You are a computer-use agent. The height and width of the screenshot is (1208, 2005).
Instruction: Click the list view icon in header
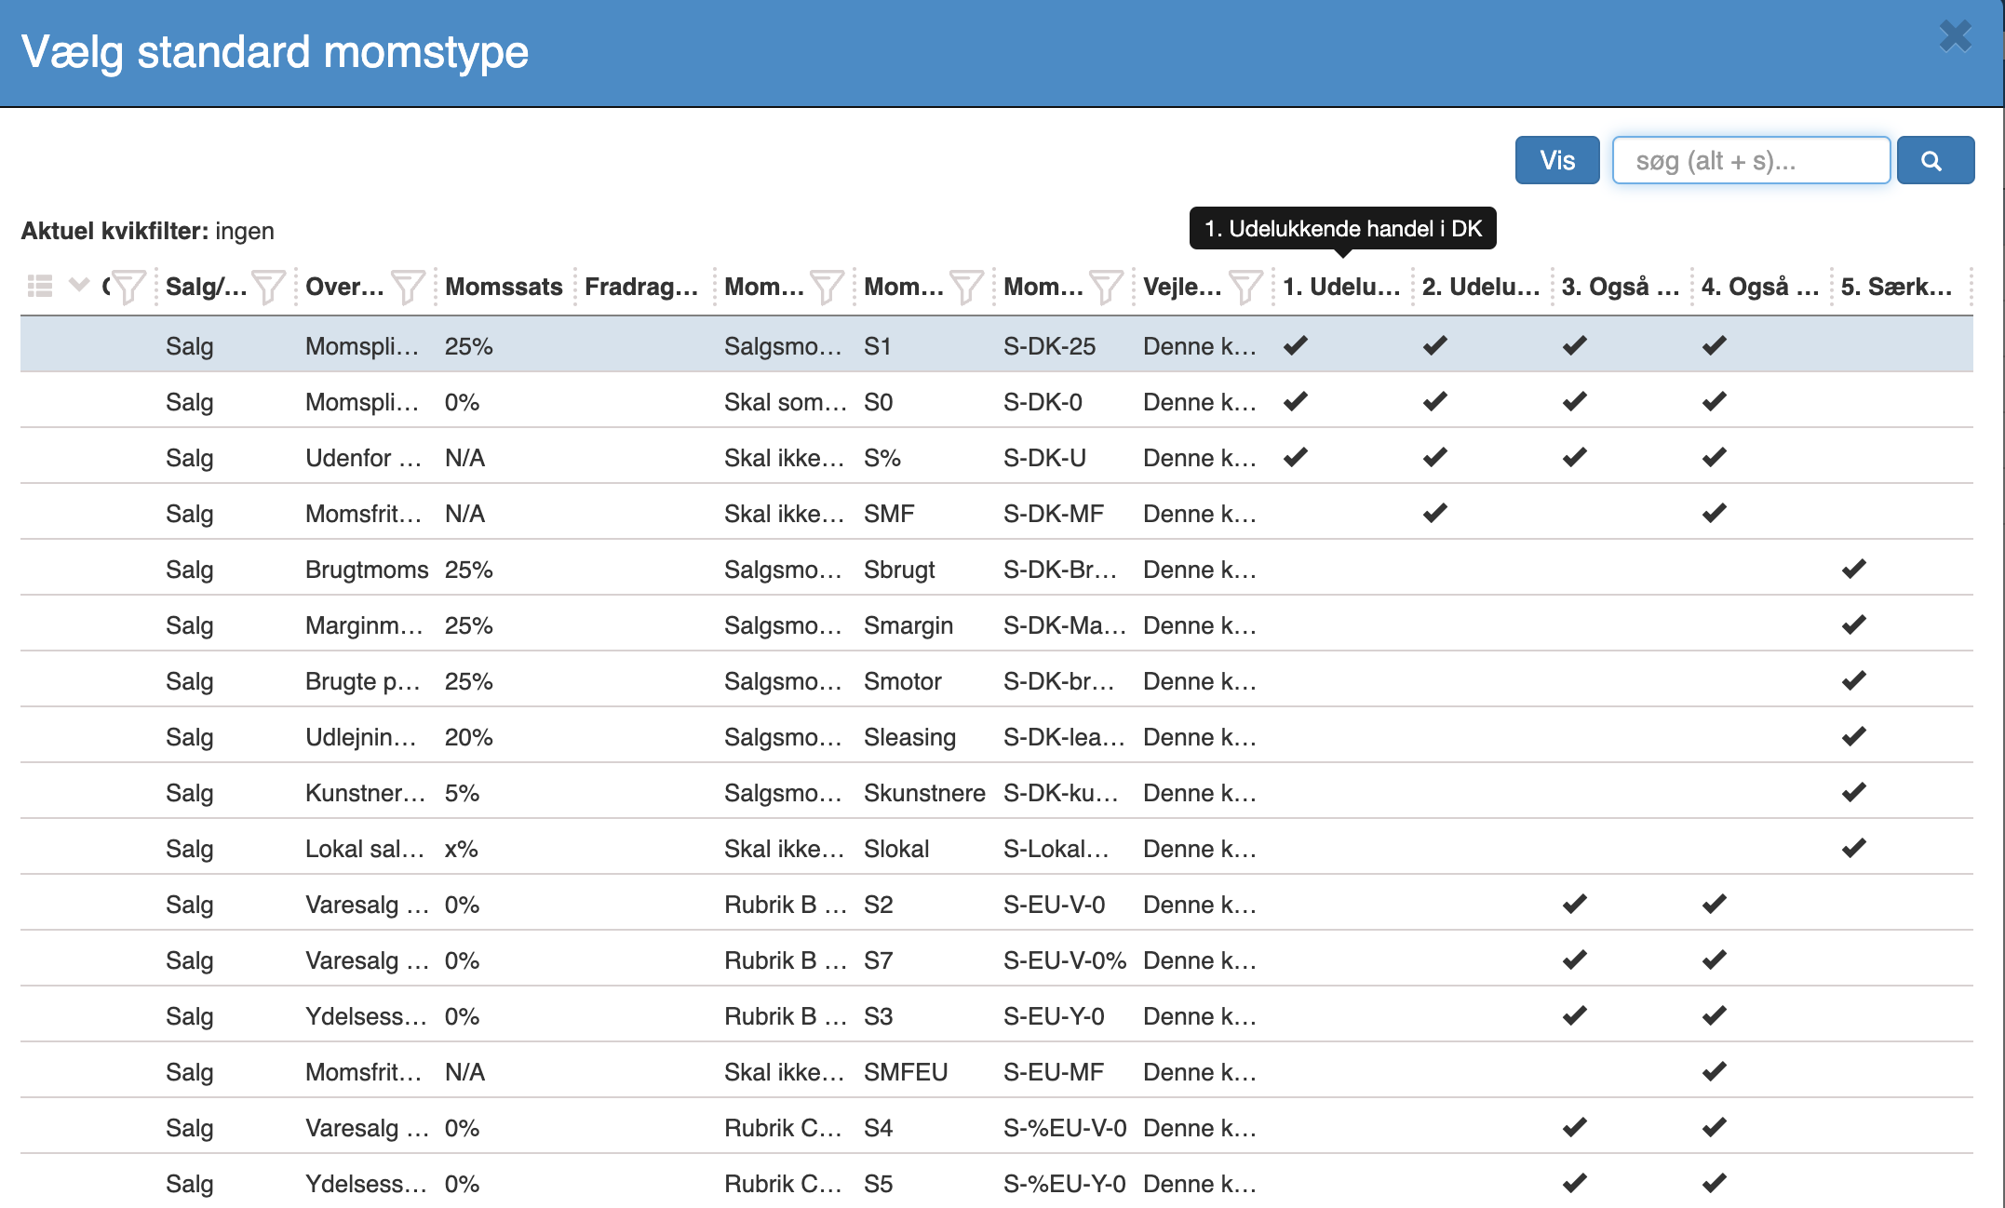tap(40, 286)
